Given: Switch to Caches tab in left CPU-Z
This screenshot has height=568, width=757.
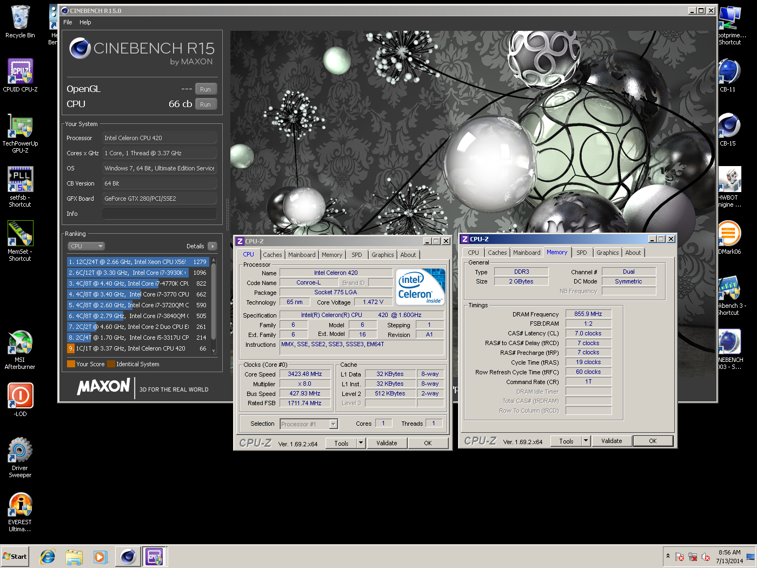Looking at the screenshot, I should click(x=273, y=255).
